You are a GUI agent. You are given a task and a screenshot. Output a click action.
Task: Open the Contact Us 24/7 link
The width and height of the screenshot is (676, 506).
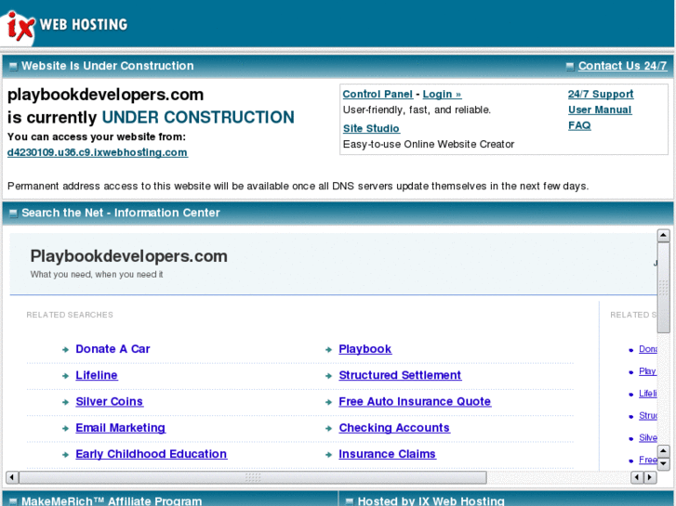pos(622,66)
